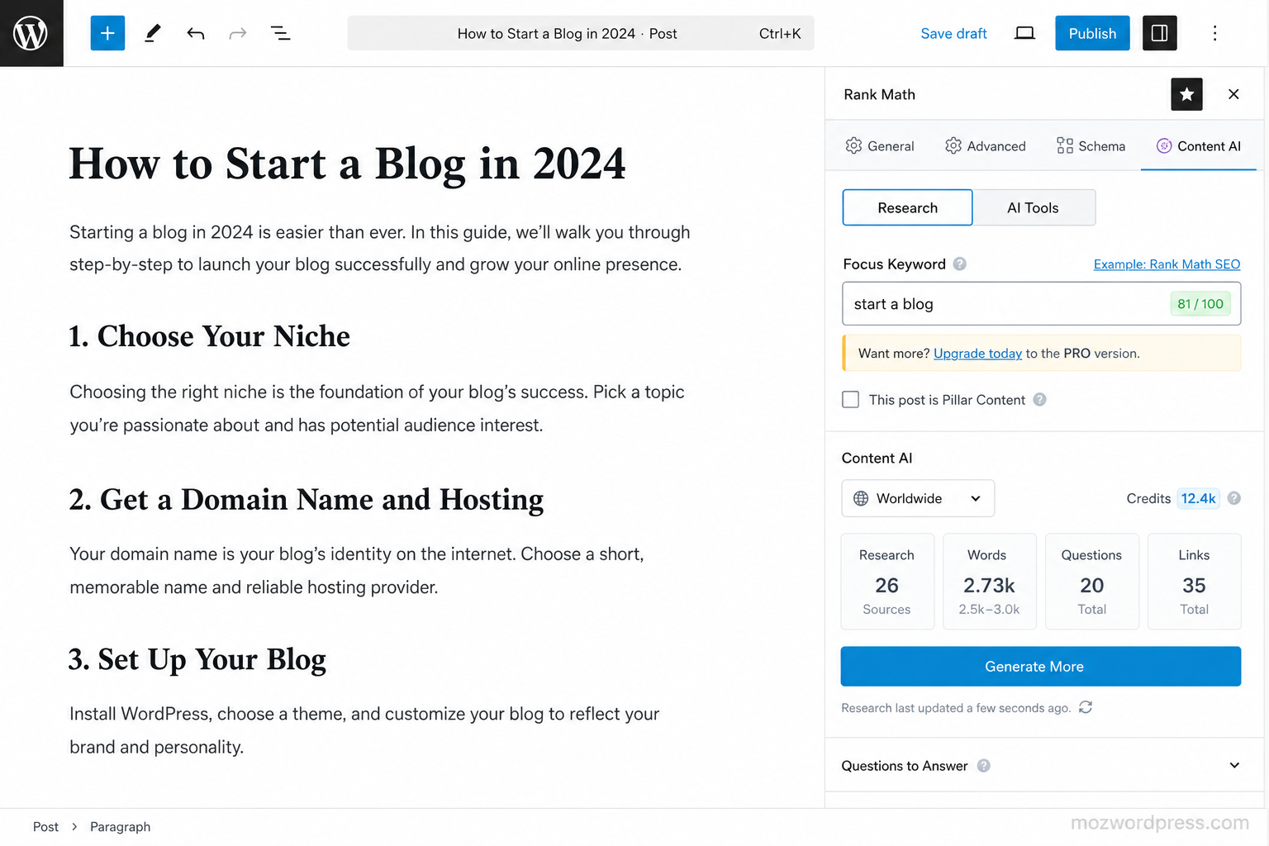The height and width of the screenshot is (846, 1269).
Task: Select the Links 35 Total card
Action: (1195, 582)
